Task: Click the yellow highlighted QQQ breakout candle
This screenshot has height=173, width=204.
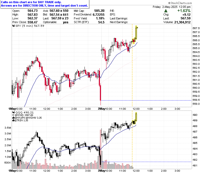Action: pyautogui.click(x=136, y=117)
